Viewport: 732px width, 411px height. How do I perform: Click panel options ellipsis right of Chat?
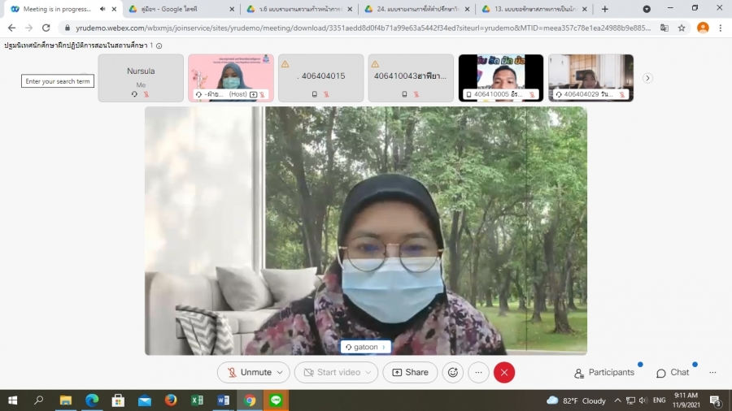[712, 372]
